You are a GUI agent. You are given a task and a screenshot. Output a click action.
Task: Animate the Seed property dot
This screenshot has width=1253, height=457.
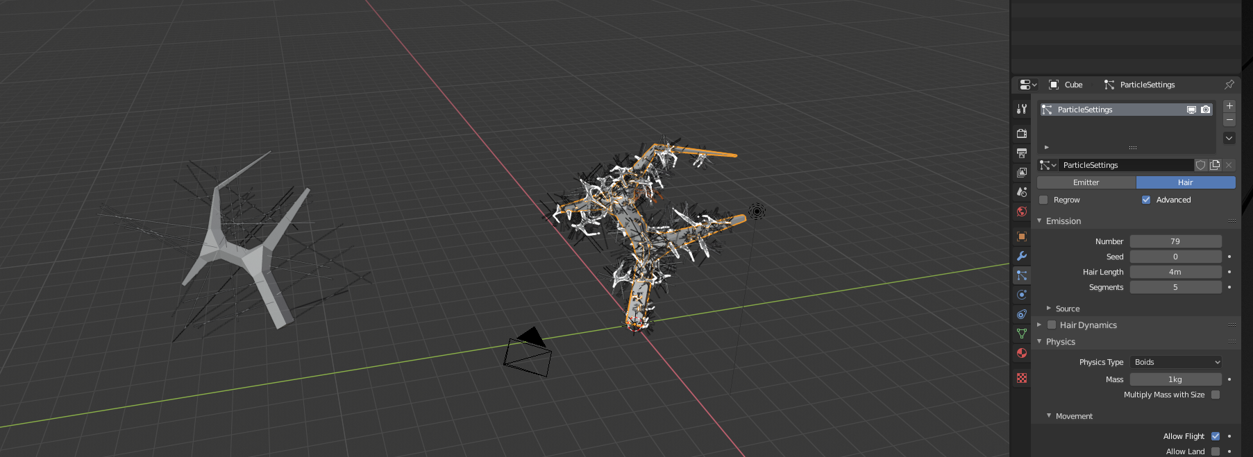click(x=1229, y=257)
